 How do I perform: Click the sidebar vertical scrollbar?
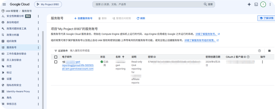click(x=43, y=70)
